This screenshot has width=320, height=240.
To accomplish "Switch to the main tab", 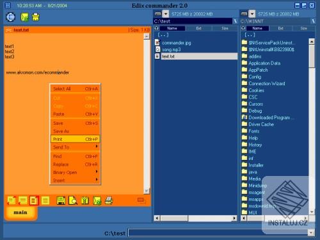I will 20,212.
